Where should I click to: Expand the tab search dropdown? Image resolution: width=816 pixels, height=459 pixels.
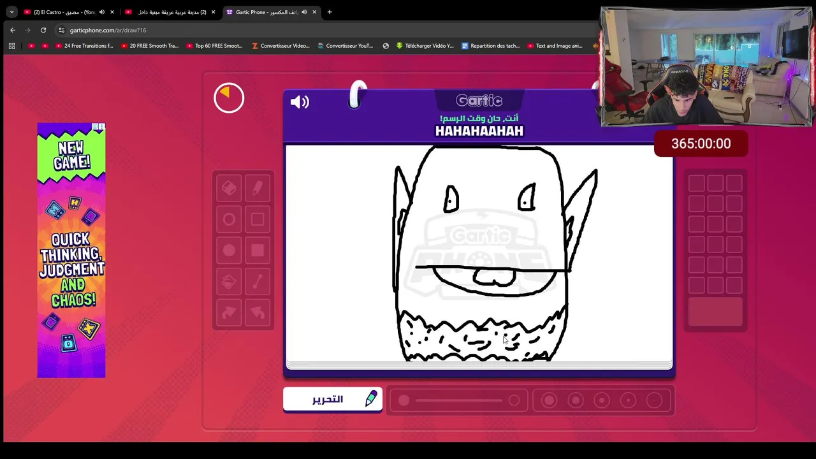pos(11,11)
